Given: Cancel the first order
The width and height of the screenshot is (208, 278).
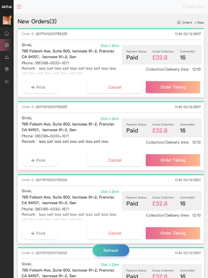Looking at the screenshot, I should tap(114, 87).
